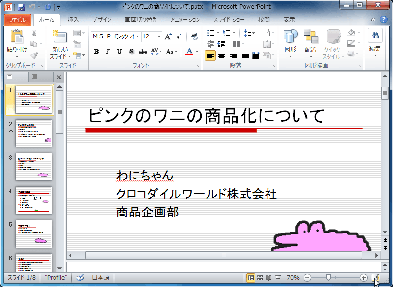Viewport: 393px width, 287px height.
Task: Click the Convert to SmartArt icon
Action: tap(267, 55)
